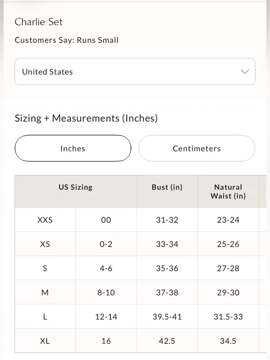Click the L size cell
Screen dimensions: 270x360
[45, 317]
